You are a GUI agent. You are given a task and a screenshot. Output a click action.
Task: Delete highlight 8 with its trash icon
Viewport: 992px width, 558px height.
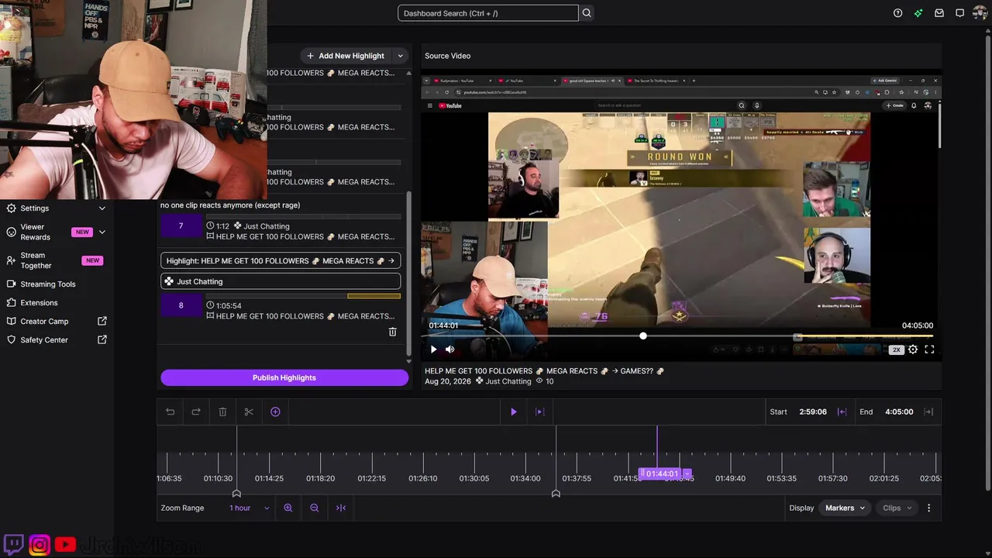392,332
